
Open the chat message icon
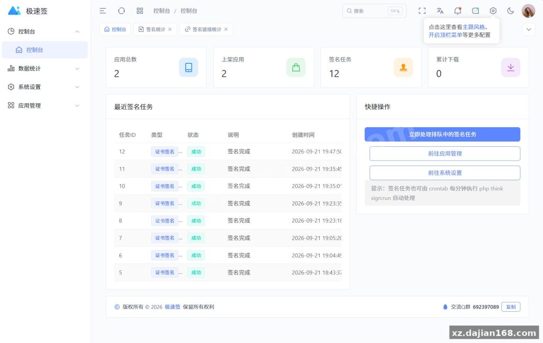(x=476, y=11)
